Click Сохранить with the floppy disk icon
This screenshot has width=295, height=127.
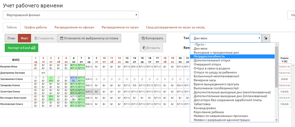click(44, 38)
